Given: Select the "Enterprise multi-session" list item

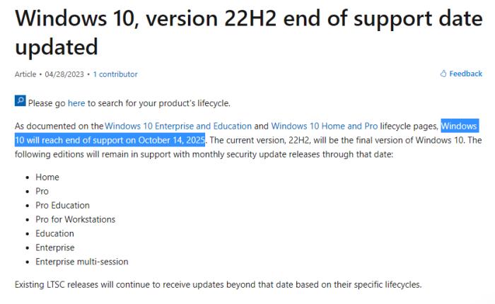Looking at the screenshot, I should tap(82, 262).
